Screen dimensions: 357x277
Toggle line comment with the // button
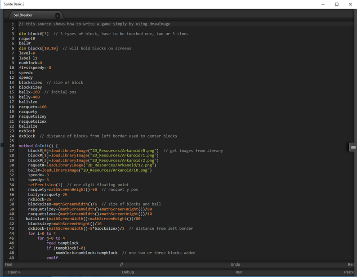[121, 264]
